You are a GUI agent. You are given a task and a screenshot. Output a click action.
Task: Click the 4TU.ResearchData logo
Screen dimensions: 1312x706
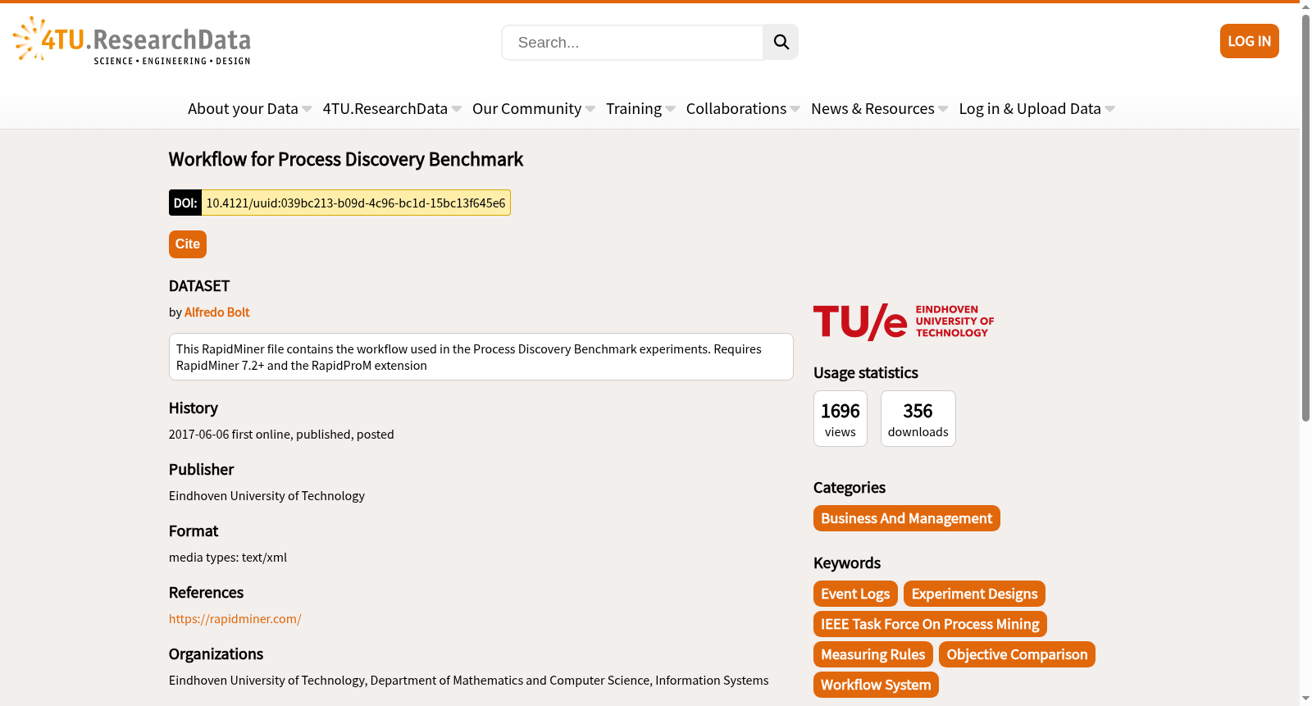click(132, 40)
